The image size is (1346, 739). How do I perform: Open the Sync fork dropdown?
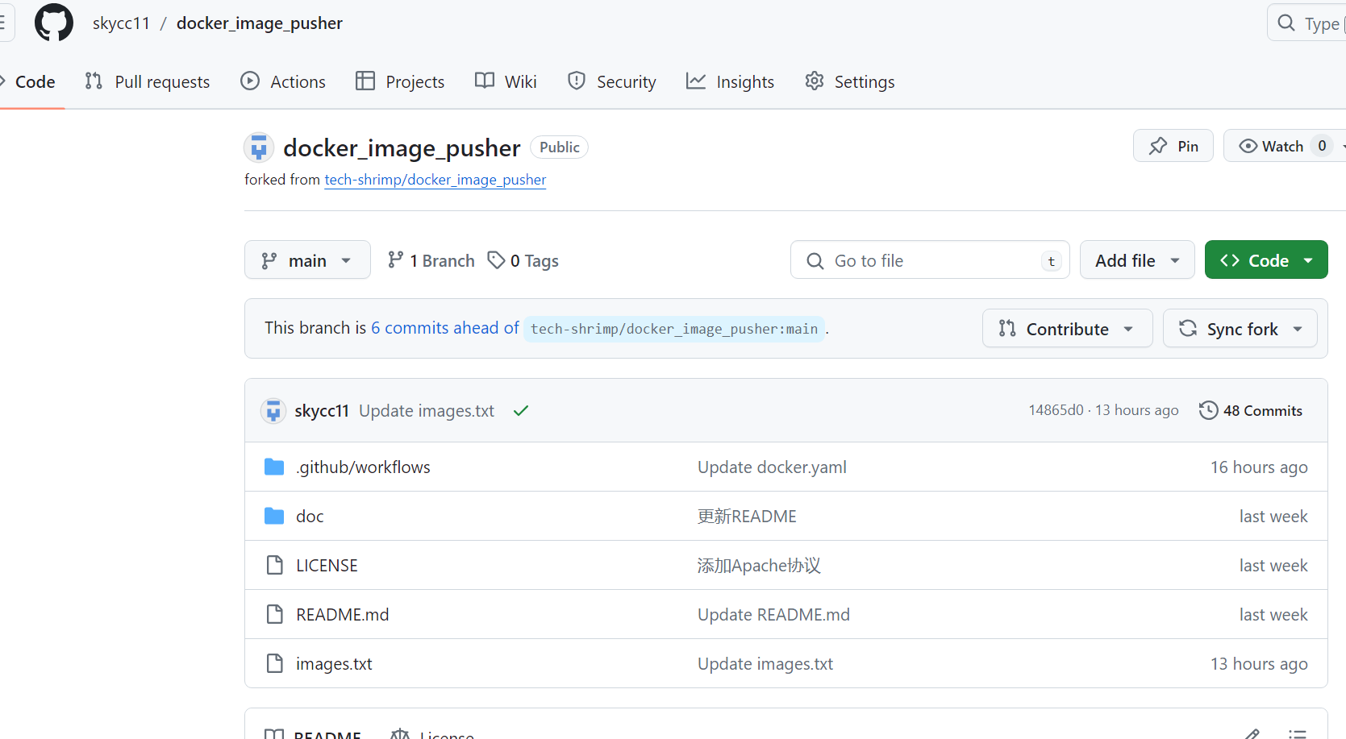1240,329
